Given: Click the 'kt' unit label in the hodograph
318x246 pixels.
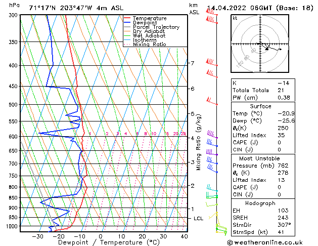Looking at the screenshot, I should [235, 18].
